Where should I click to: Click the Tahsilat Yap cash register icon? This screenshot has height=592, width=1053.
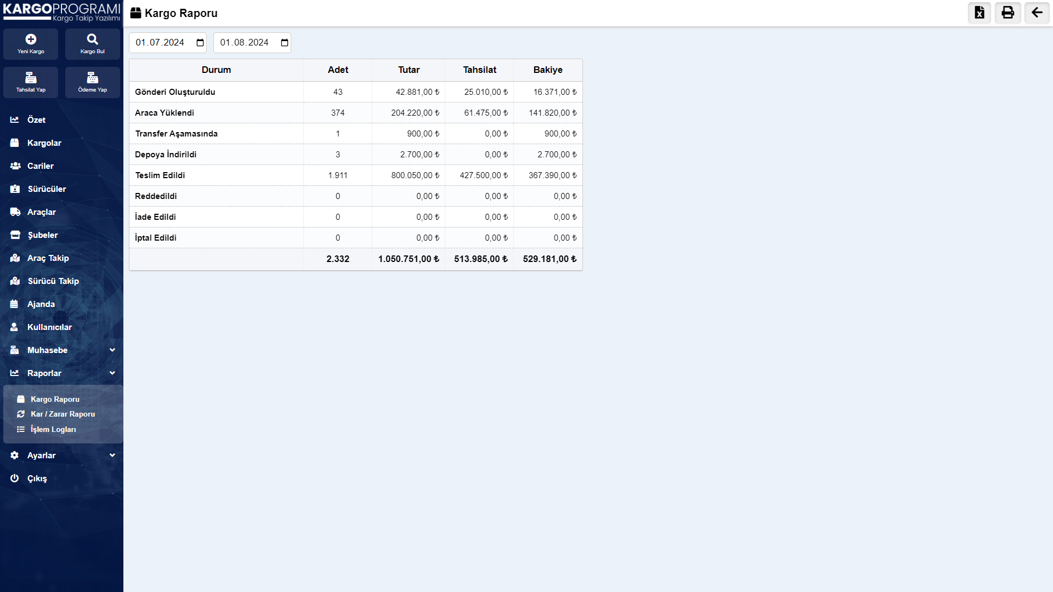31,77
